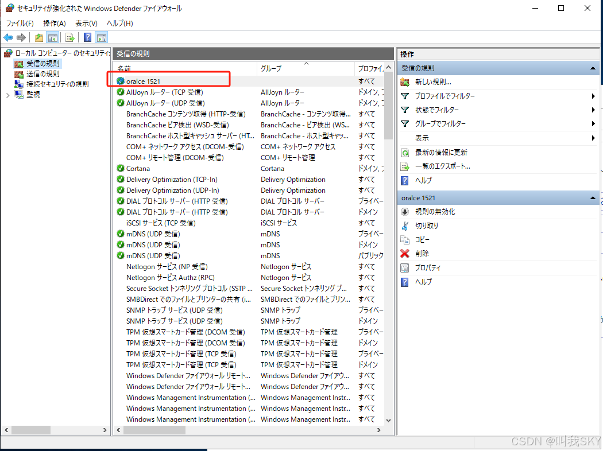Click the 受信の規則 tree icon

coord(19,63)
